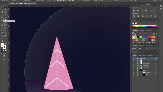The height and width of the screenshot is (92, 163).
Task: Click Outline pathfinder icon
Action: click(x=151, y=16)
